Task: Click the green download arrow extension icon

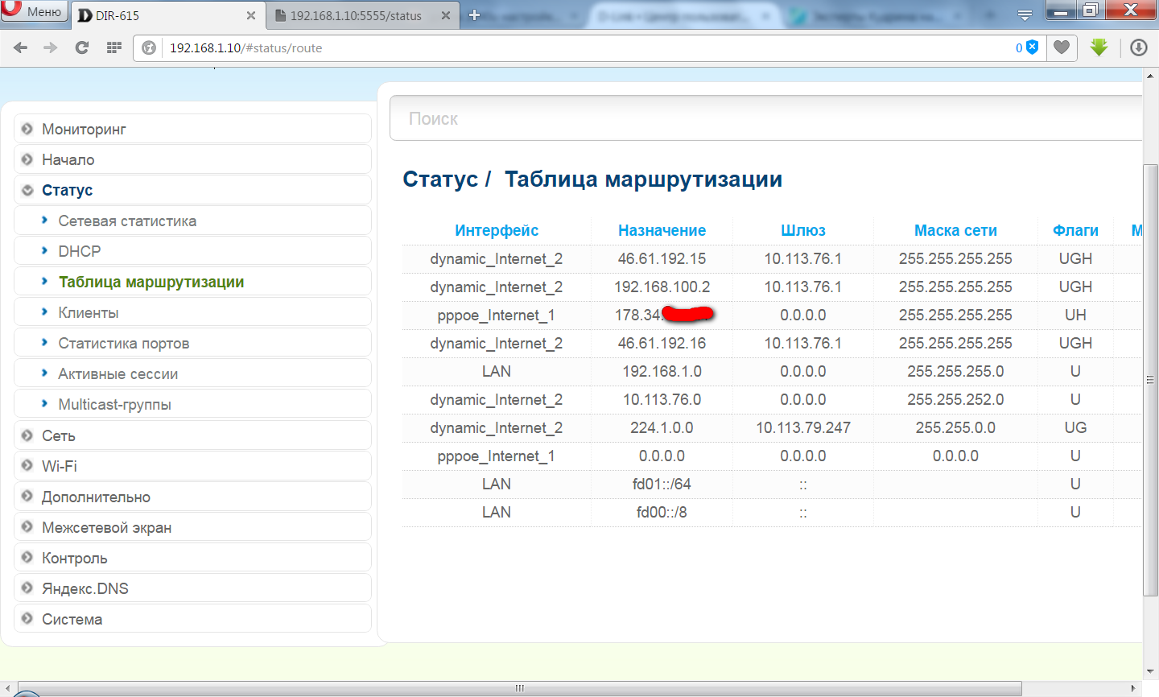Action: tap(1099, 47)
